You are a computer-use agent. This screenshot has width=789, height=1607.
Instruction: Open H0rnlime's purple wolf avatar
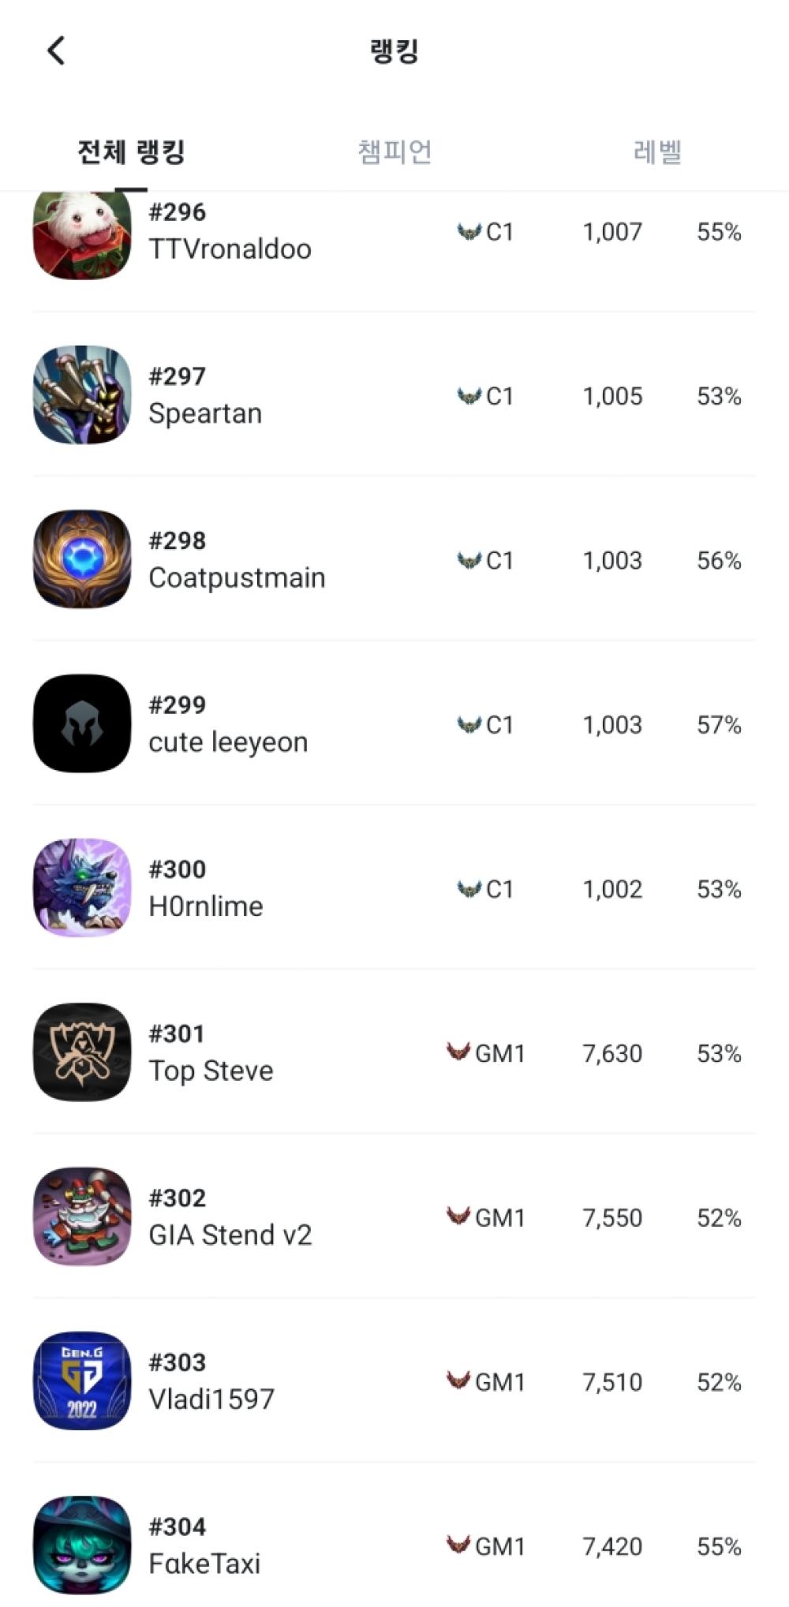point(82,888)
